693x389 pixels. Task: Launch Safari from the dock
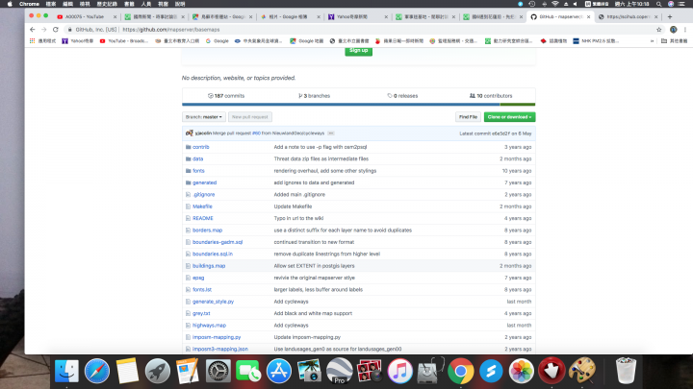tap(97, 371)
